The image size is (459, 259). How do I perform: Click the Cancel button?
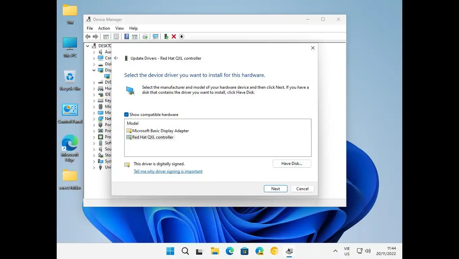[302, 189]
